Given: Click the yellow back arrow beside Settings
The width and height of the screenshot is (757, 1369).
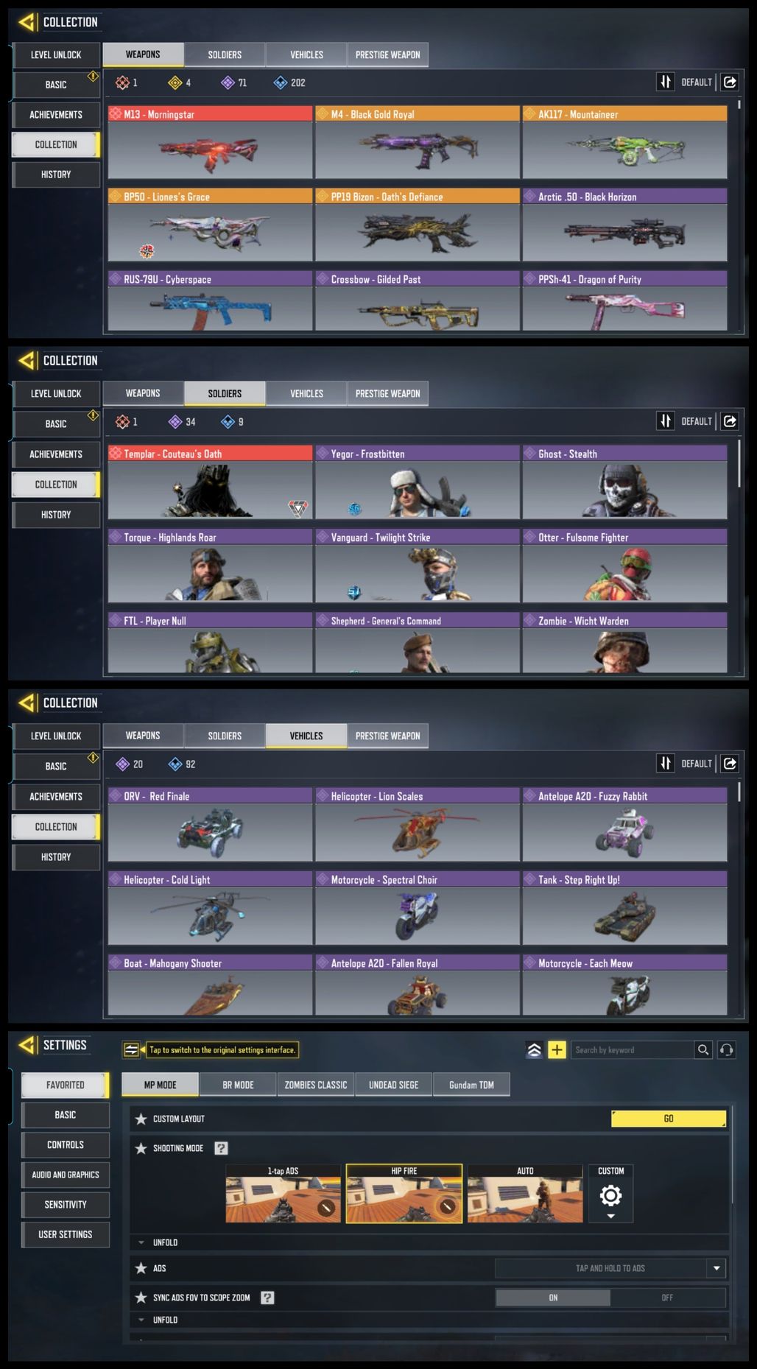Looking at the screenshot, I should pos(27,1045).
